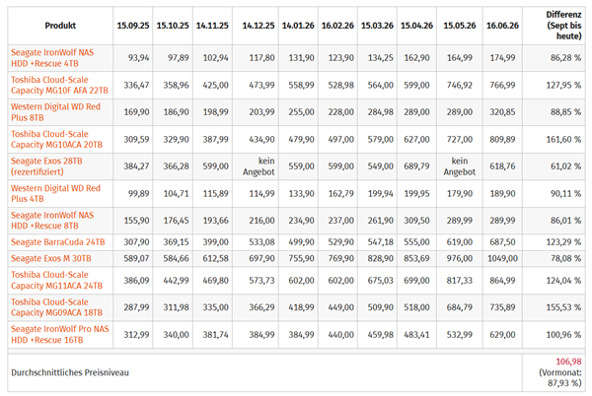Open the Seagate BarraCuda 24TB product link
Image resolution: width=592 pixels, height=396 pixels.
(58, 242)
